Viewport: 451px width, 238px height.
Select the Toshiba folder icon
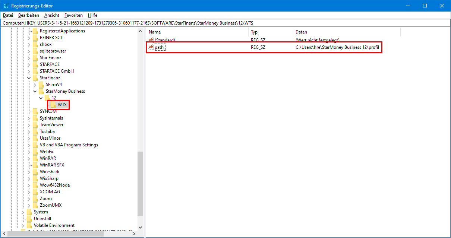click(35, 131)
